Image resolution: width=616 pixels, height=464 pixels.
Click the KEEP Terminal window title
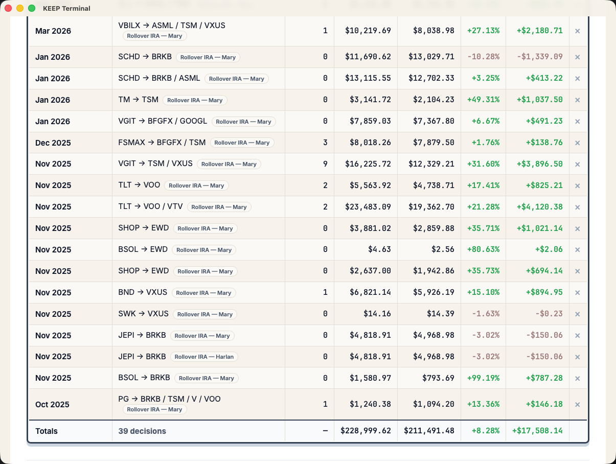click(66, 8)
